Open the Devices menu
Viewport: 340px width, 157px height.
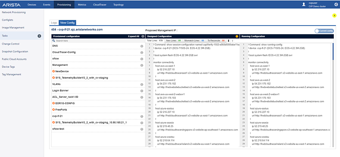coord(32,5)
